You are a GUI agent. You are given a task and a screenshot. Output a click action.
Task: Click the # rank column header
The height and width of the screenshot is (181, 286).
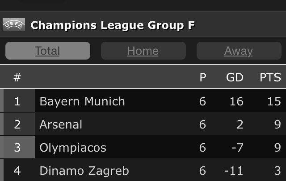point(17,77)
